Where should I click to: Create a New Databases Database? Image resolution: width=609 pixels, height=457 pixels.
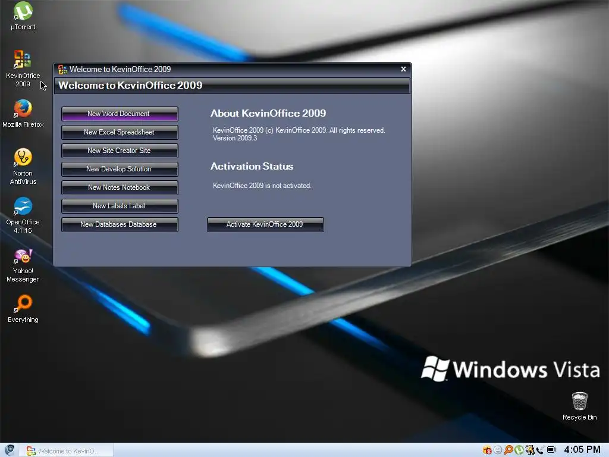pyautogui.click(x=120, y=224)
